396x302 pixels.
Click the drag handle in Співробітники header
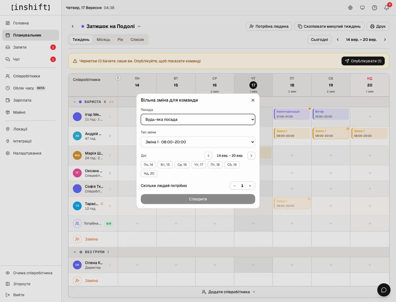[118, 78]
